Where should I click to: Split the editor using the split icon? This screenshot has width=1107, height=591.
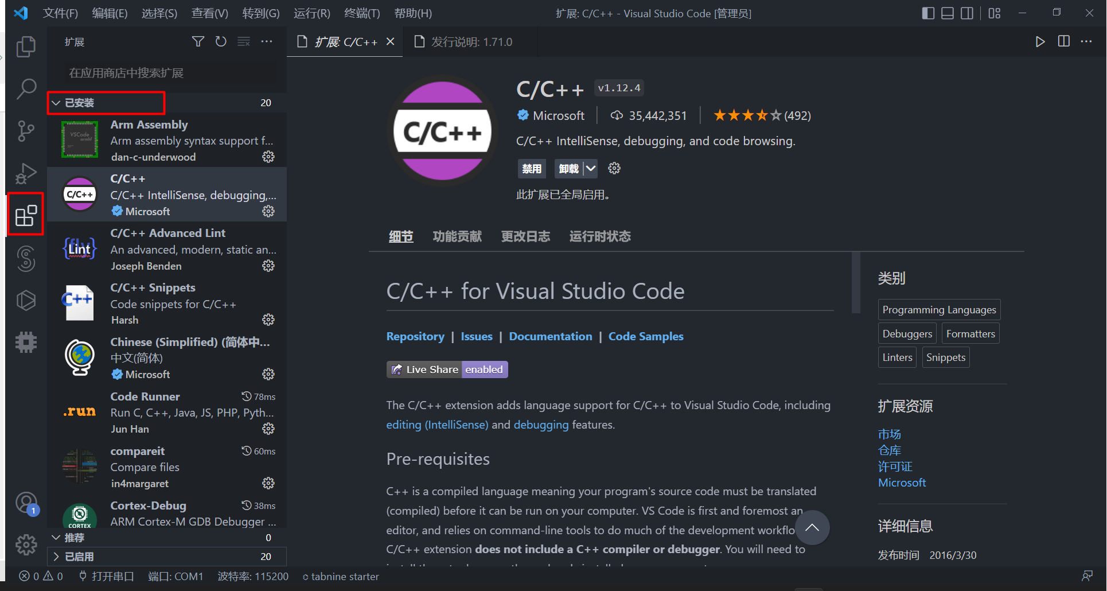[x=1063, y=41]
